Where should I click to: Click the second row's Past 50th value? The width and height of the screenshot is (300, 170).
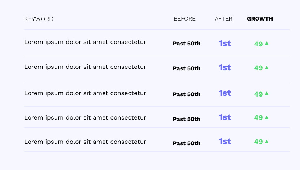(x=187, y=68)
